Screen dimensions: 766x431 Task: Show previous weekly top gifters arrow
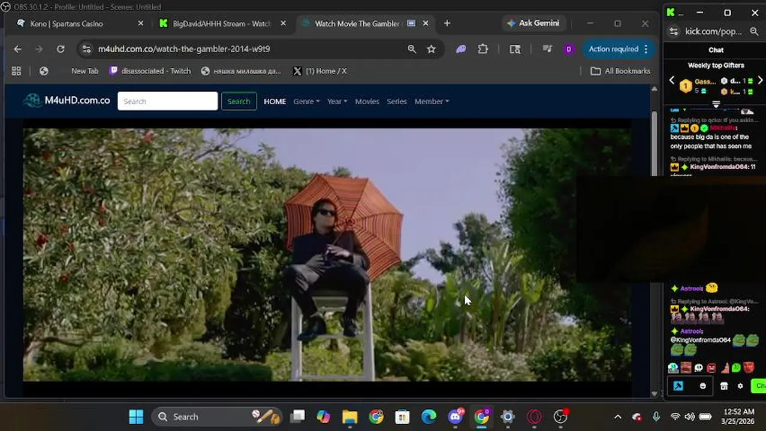click(x=671, y=80)
